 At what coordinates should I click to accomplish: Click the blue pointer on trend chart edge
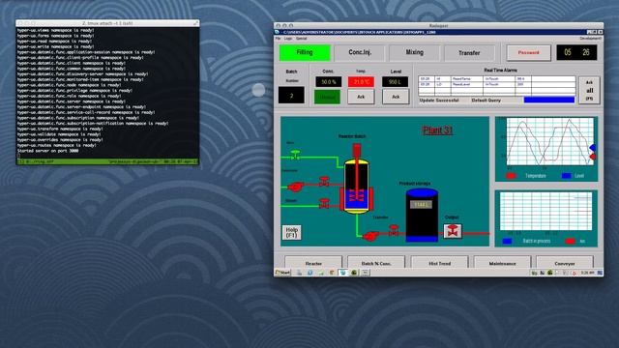pyautogui.click(x=593, y=148)
